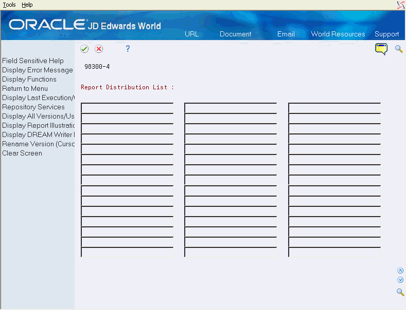Select Display DREAM Writer option

tap(38, 134)
